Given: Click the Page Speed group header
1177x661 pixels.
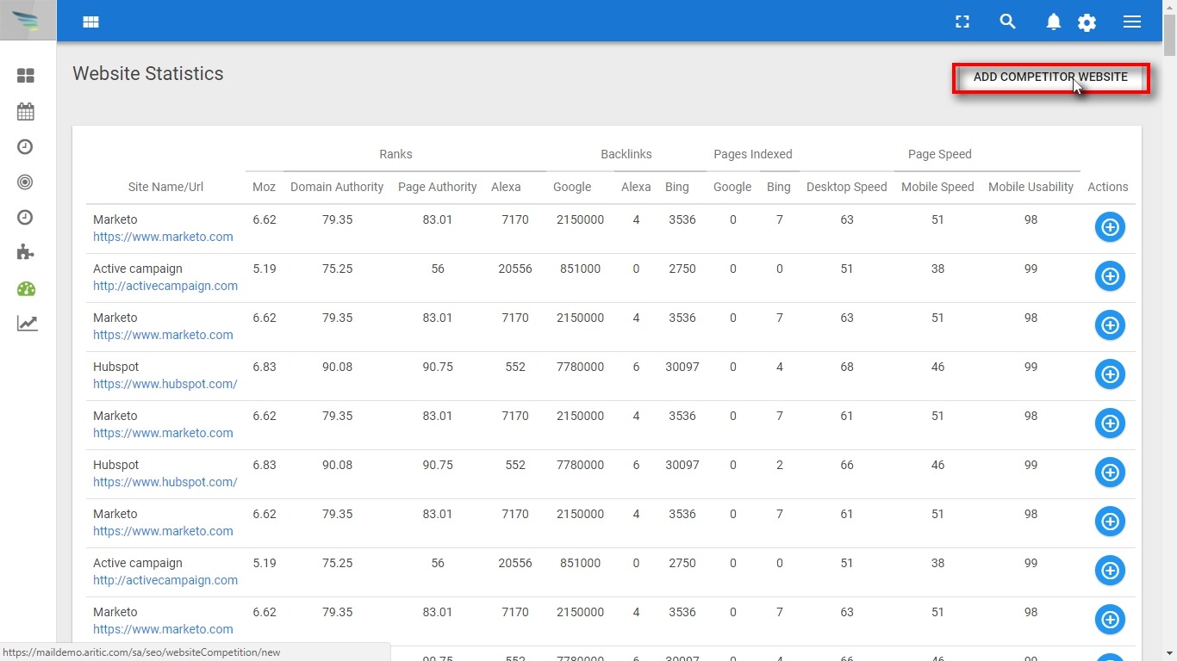Looking at the screenshot, I should pos(940,154).
